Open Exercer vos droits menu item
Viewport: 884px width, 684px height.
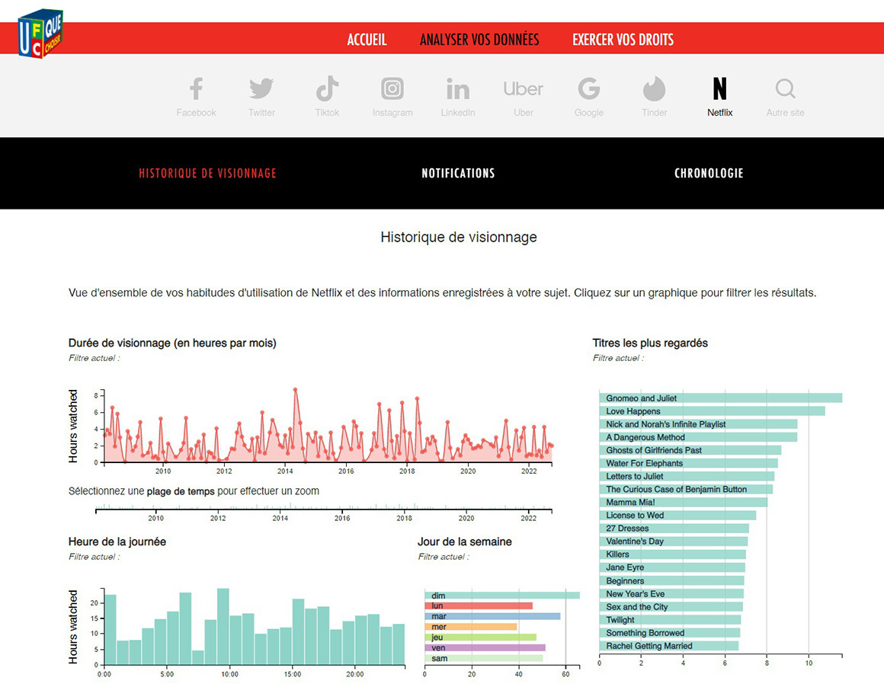tap(623, 40)
